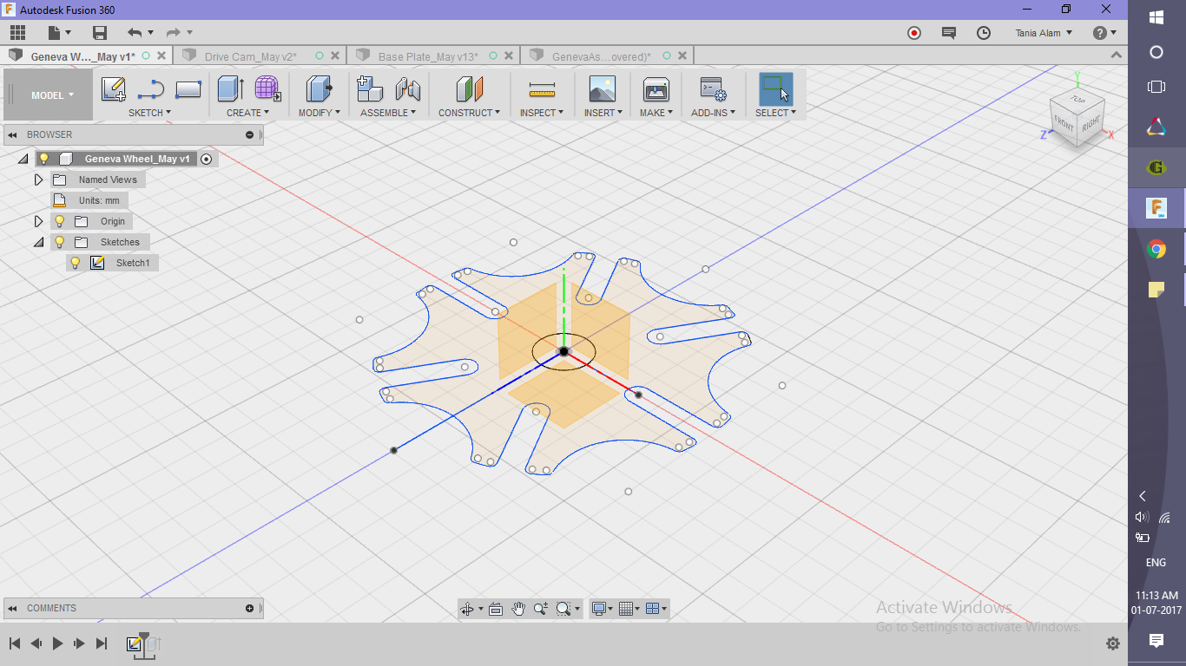Viewport: 1186px width, 666px height.
Task: Jump to timeline beginning
Action: point(15,643)
